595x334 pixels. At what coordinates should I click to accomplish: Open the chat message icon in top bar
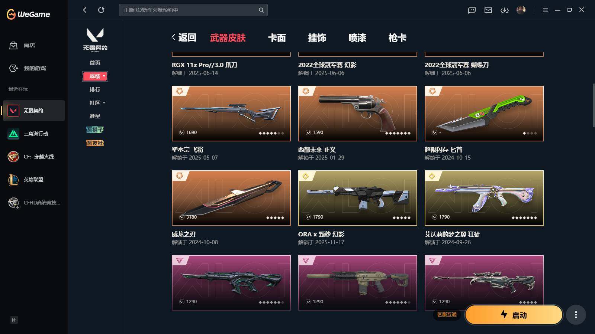472,10
